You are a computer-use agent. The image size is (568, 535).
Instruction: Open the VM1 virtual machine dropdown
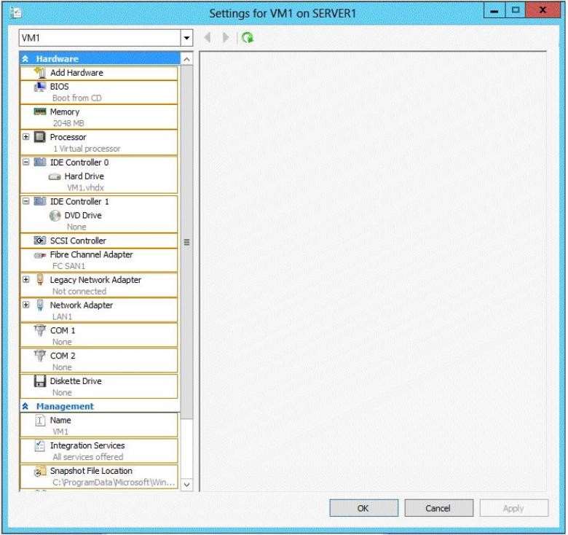tap(186, 38)
